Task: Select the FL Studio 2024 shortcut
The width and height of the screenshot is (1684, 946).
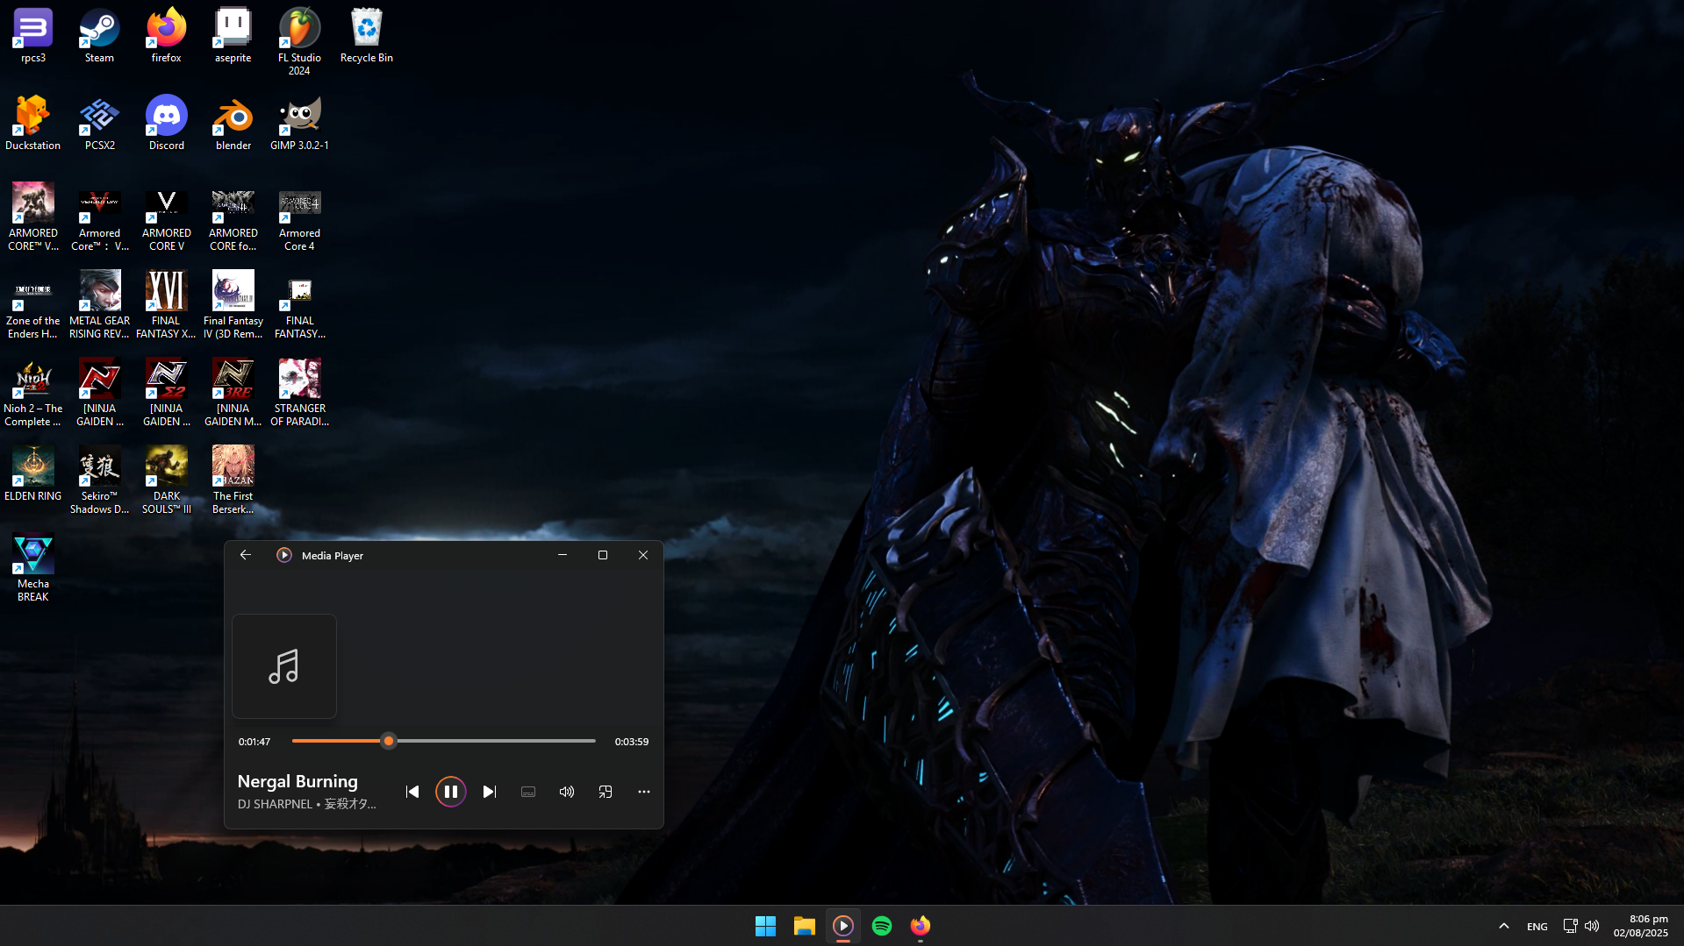Action: (299, 42)
